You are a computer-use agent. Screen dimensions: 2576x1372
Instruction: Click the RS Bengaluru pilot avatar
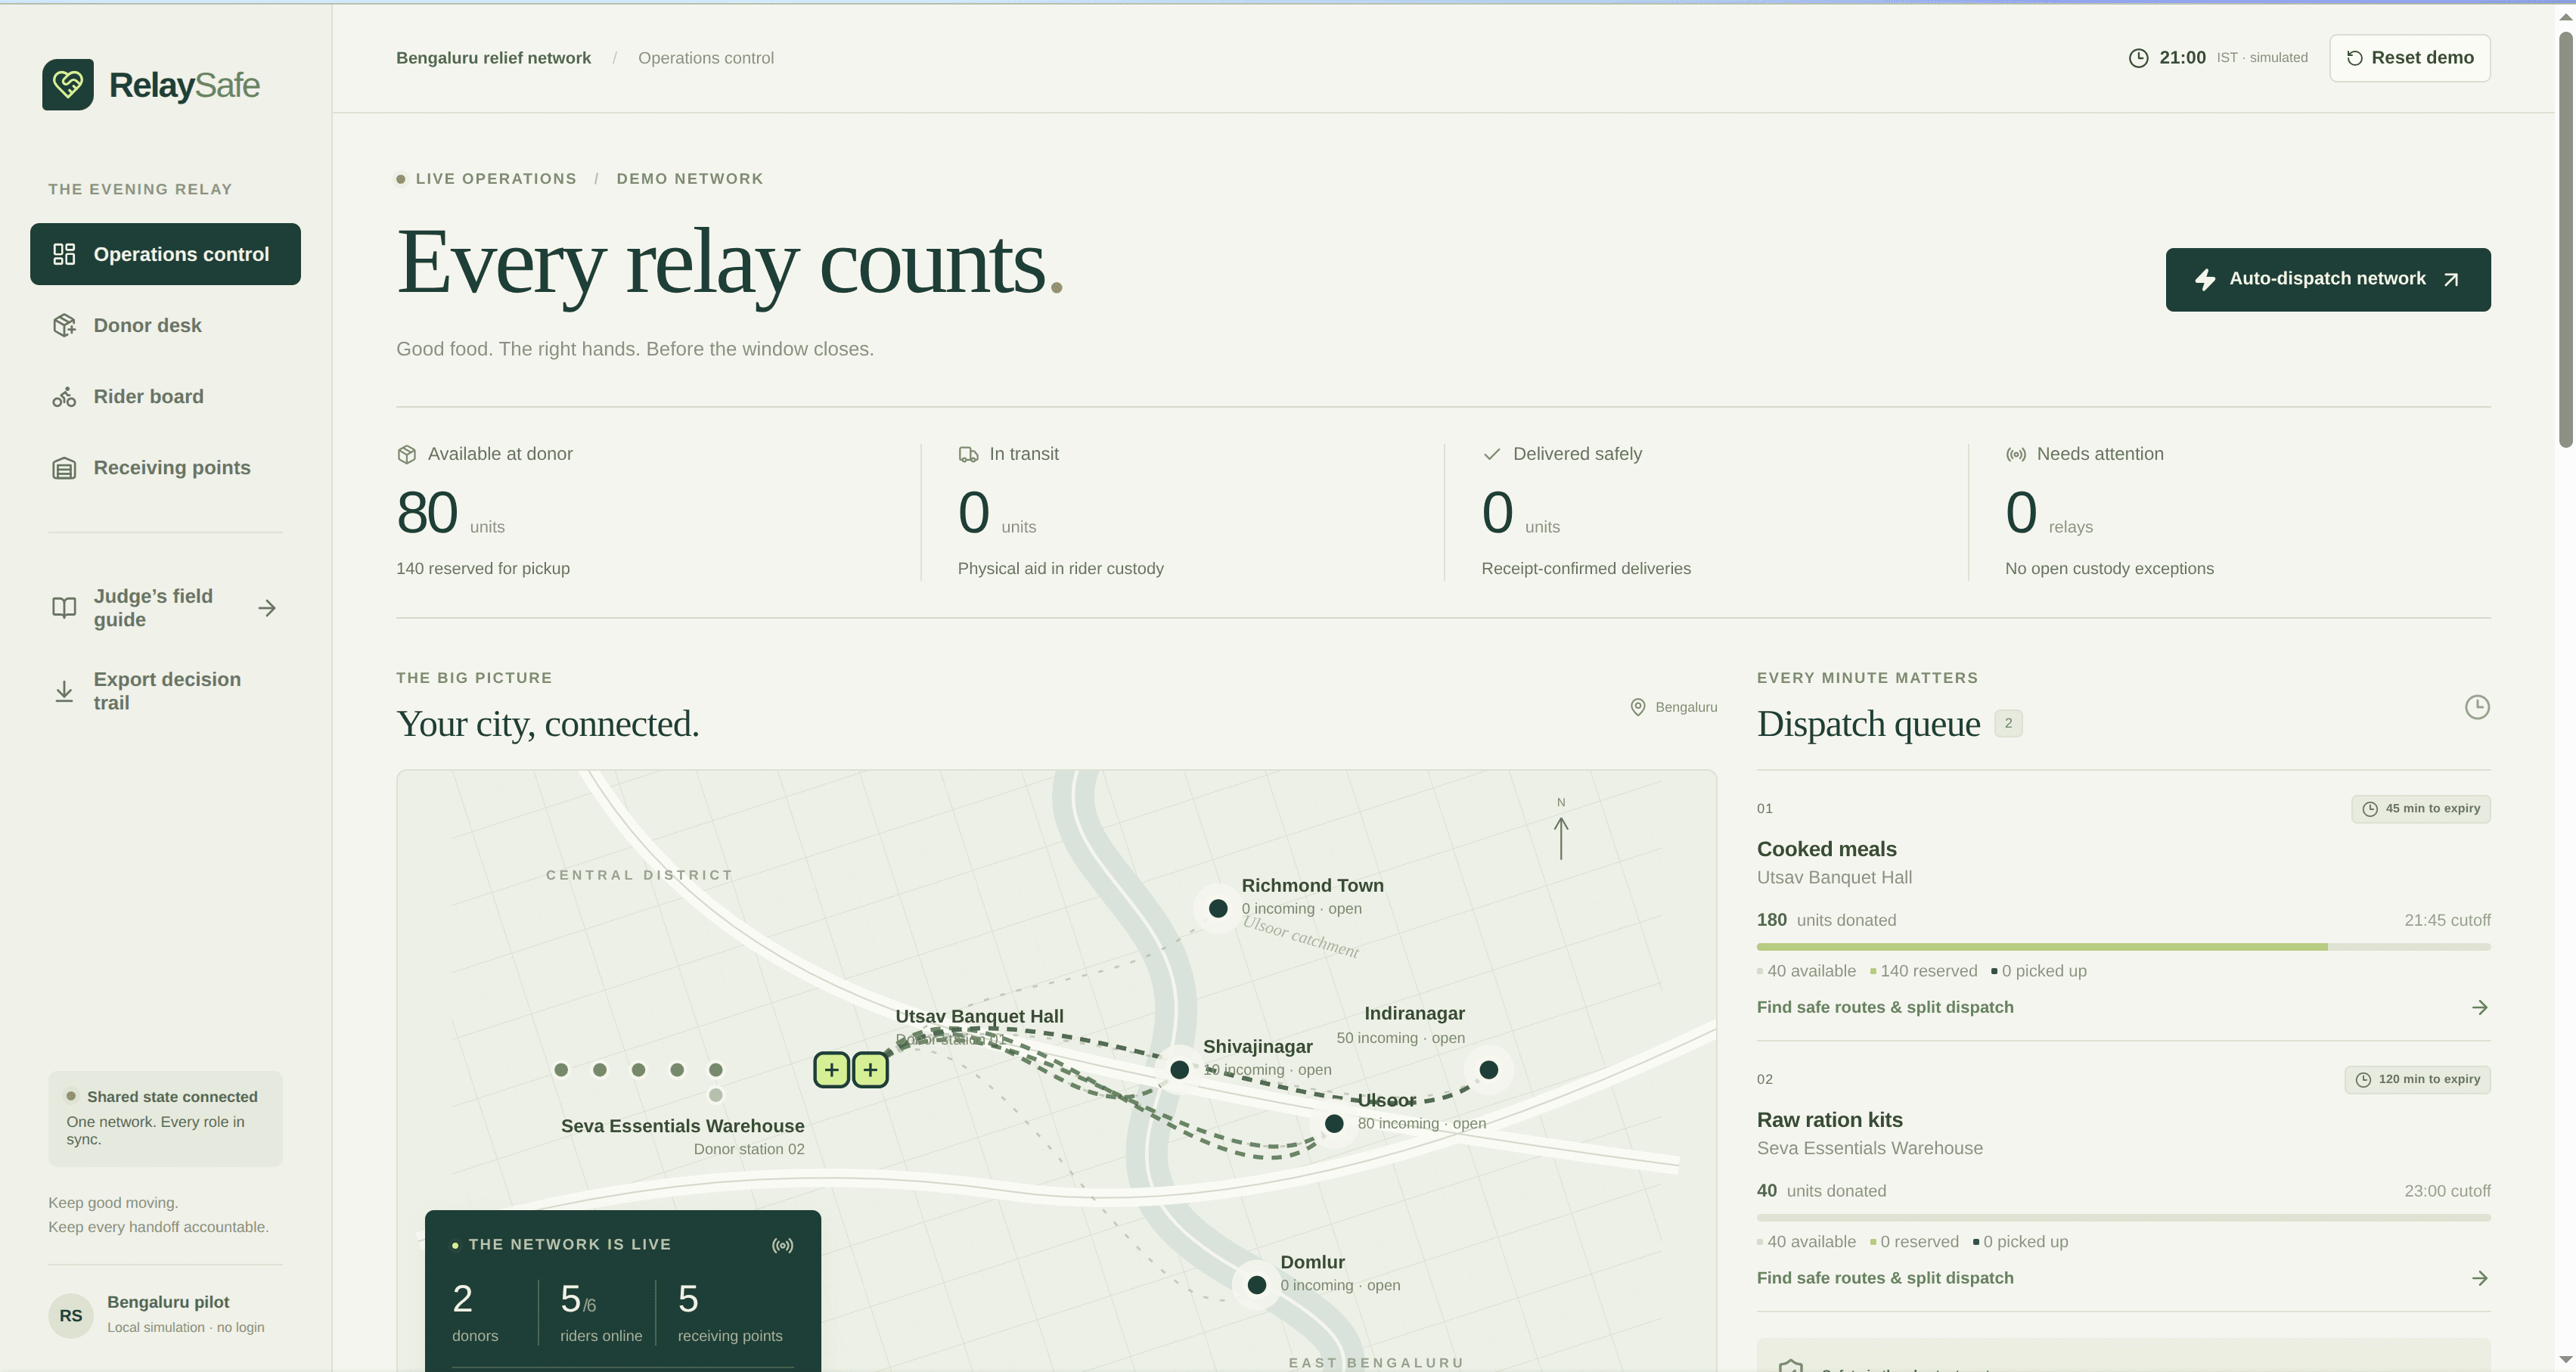pyautogui.click(x=71, y=1315)
